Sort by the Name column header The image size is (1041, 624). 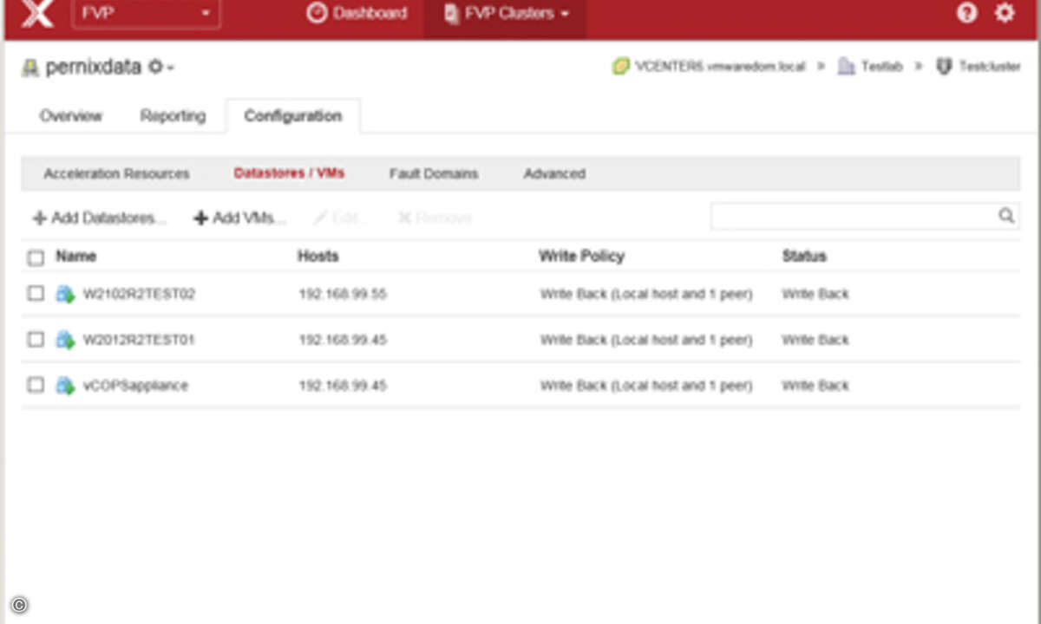coord(76,257)
